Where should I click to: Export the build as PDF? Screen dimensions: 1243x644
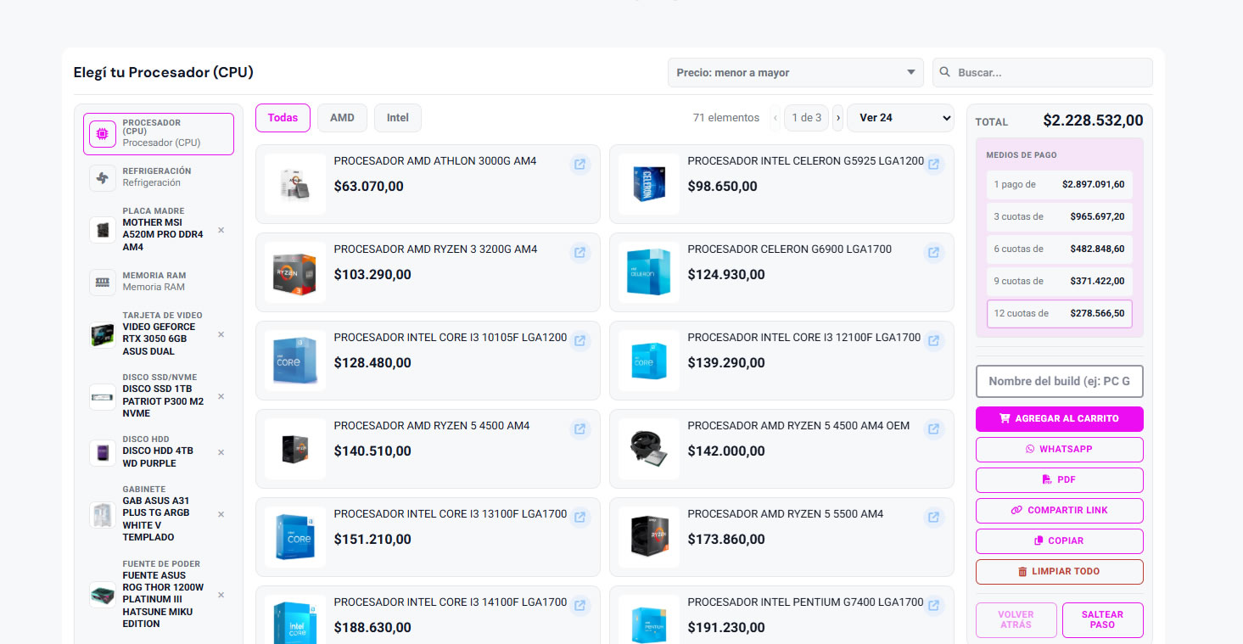point(1059,479)
